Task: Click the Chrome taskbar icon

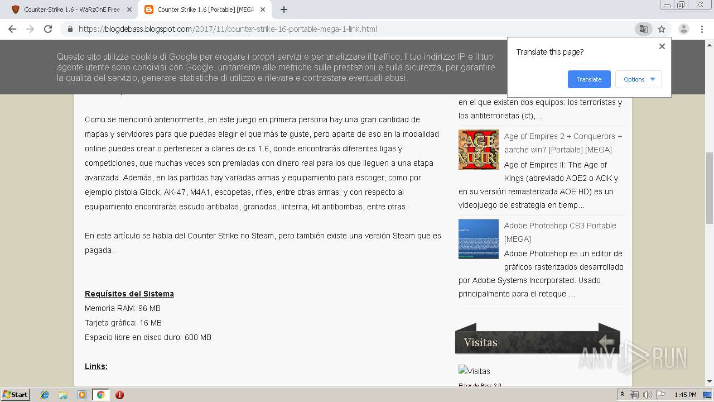Action: pos(100,395)
